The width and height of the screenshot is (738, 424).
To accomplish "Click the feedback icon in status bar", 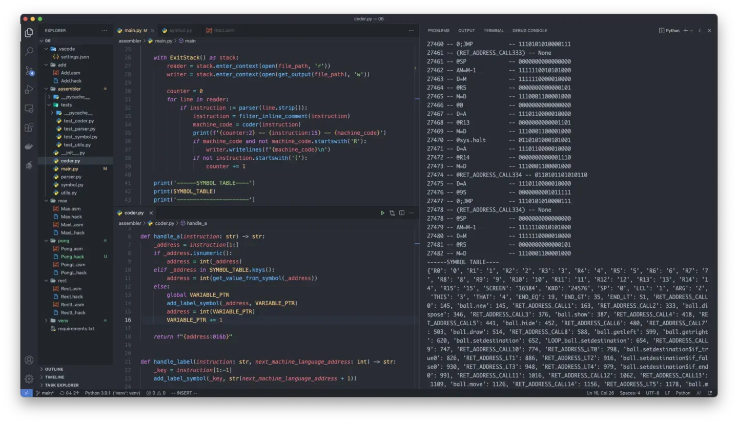I will pos(699,393).
